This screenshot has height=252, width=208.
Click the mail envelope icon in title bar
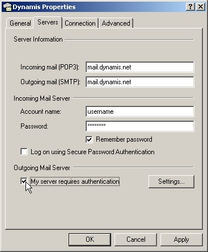(x=7, y=7)
